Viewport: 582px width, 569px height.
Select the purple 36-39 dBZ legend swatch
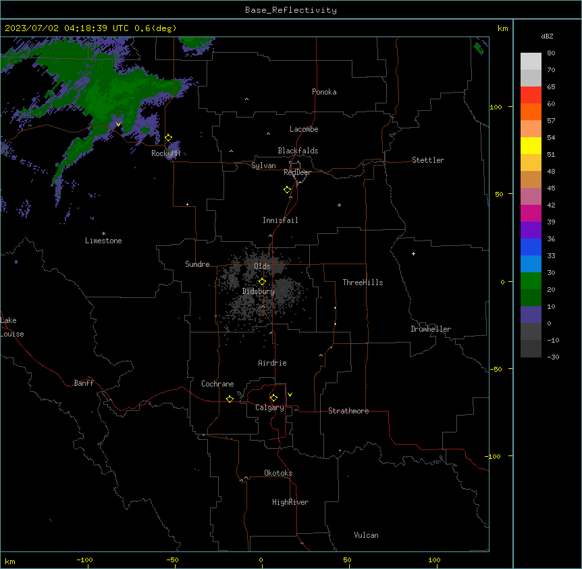pos(531,230)
